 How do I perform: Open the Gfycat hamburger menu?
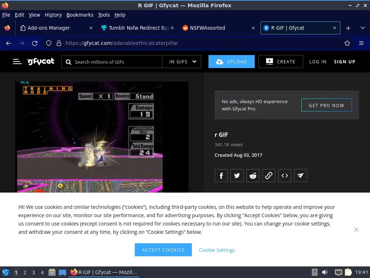[x=17, y=62]
